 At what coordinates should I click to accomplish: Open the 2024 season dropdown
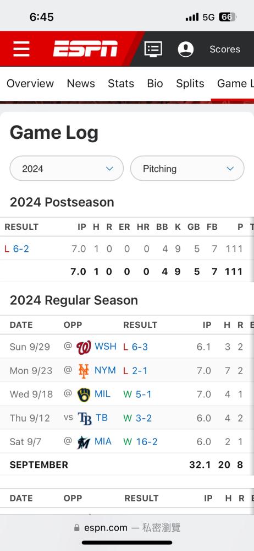coord(67,169)
